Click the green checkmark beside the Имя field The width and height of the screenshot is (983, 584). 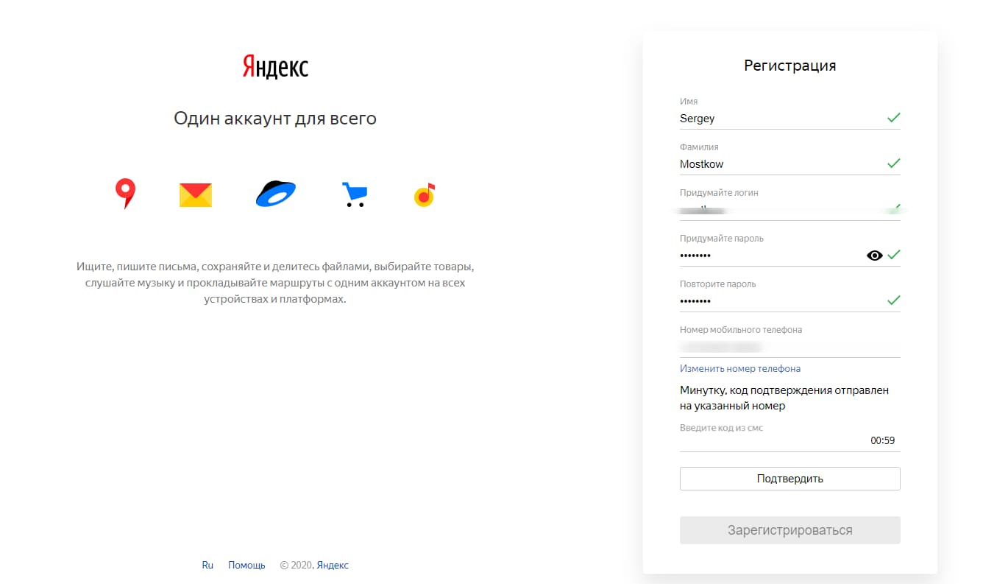coord(893,118)
